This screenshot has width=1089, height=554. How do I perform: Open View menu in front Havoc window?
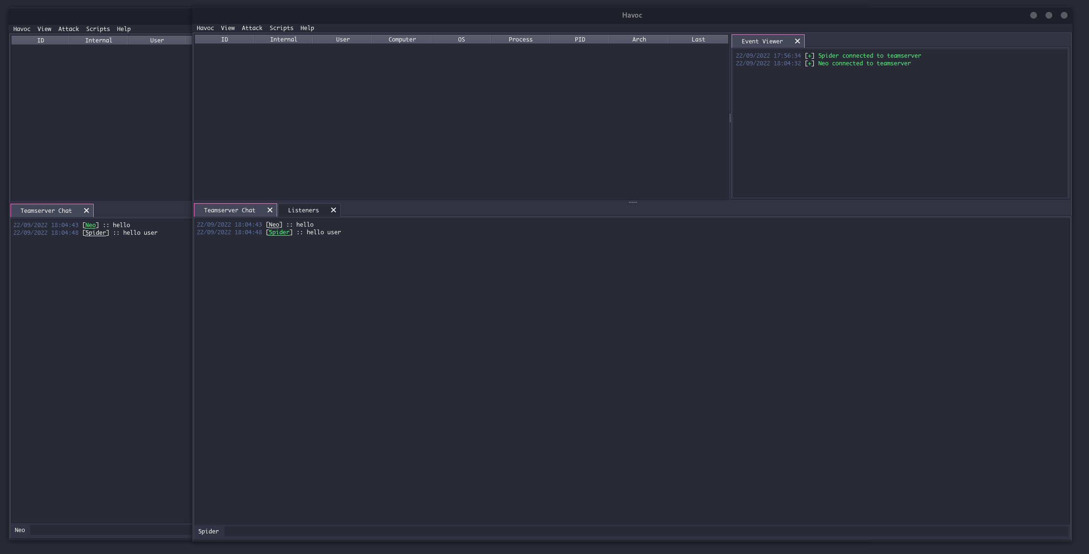(x=227, y=28)
